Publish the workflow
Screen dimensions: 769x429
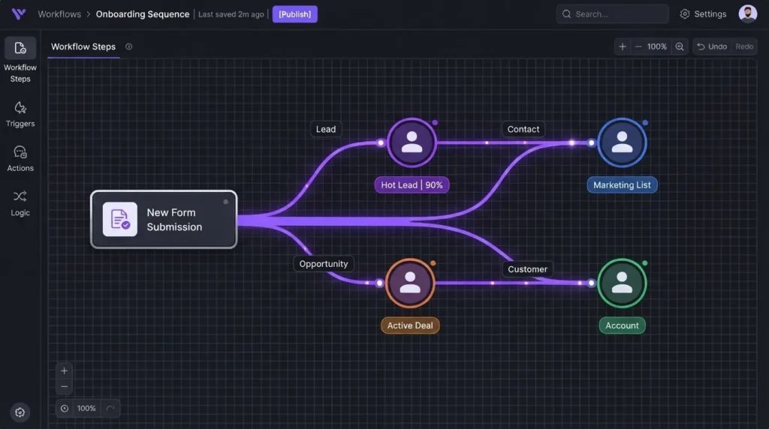294,14
